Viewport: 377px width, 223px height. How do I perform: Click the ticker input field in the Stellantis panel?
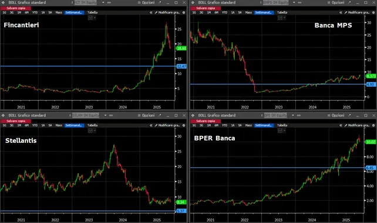[86, 115]
